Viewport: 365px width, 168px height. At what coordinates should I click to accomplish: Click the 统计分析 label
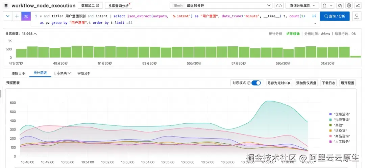pos(275,34)
